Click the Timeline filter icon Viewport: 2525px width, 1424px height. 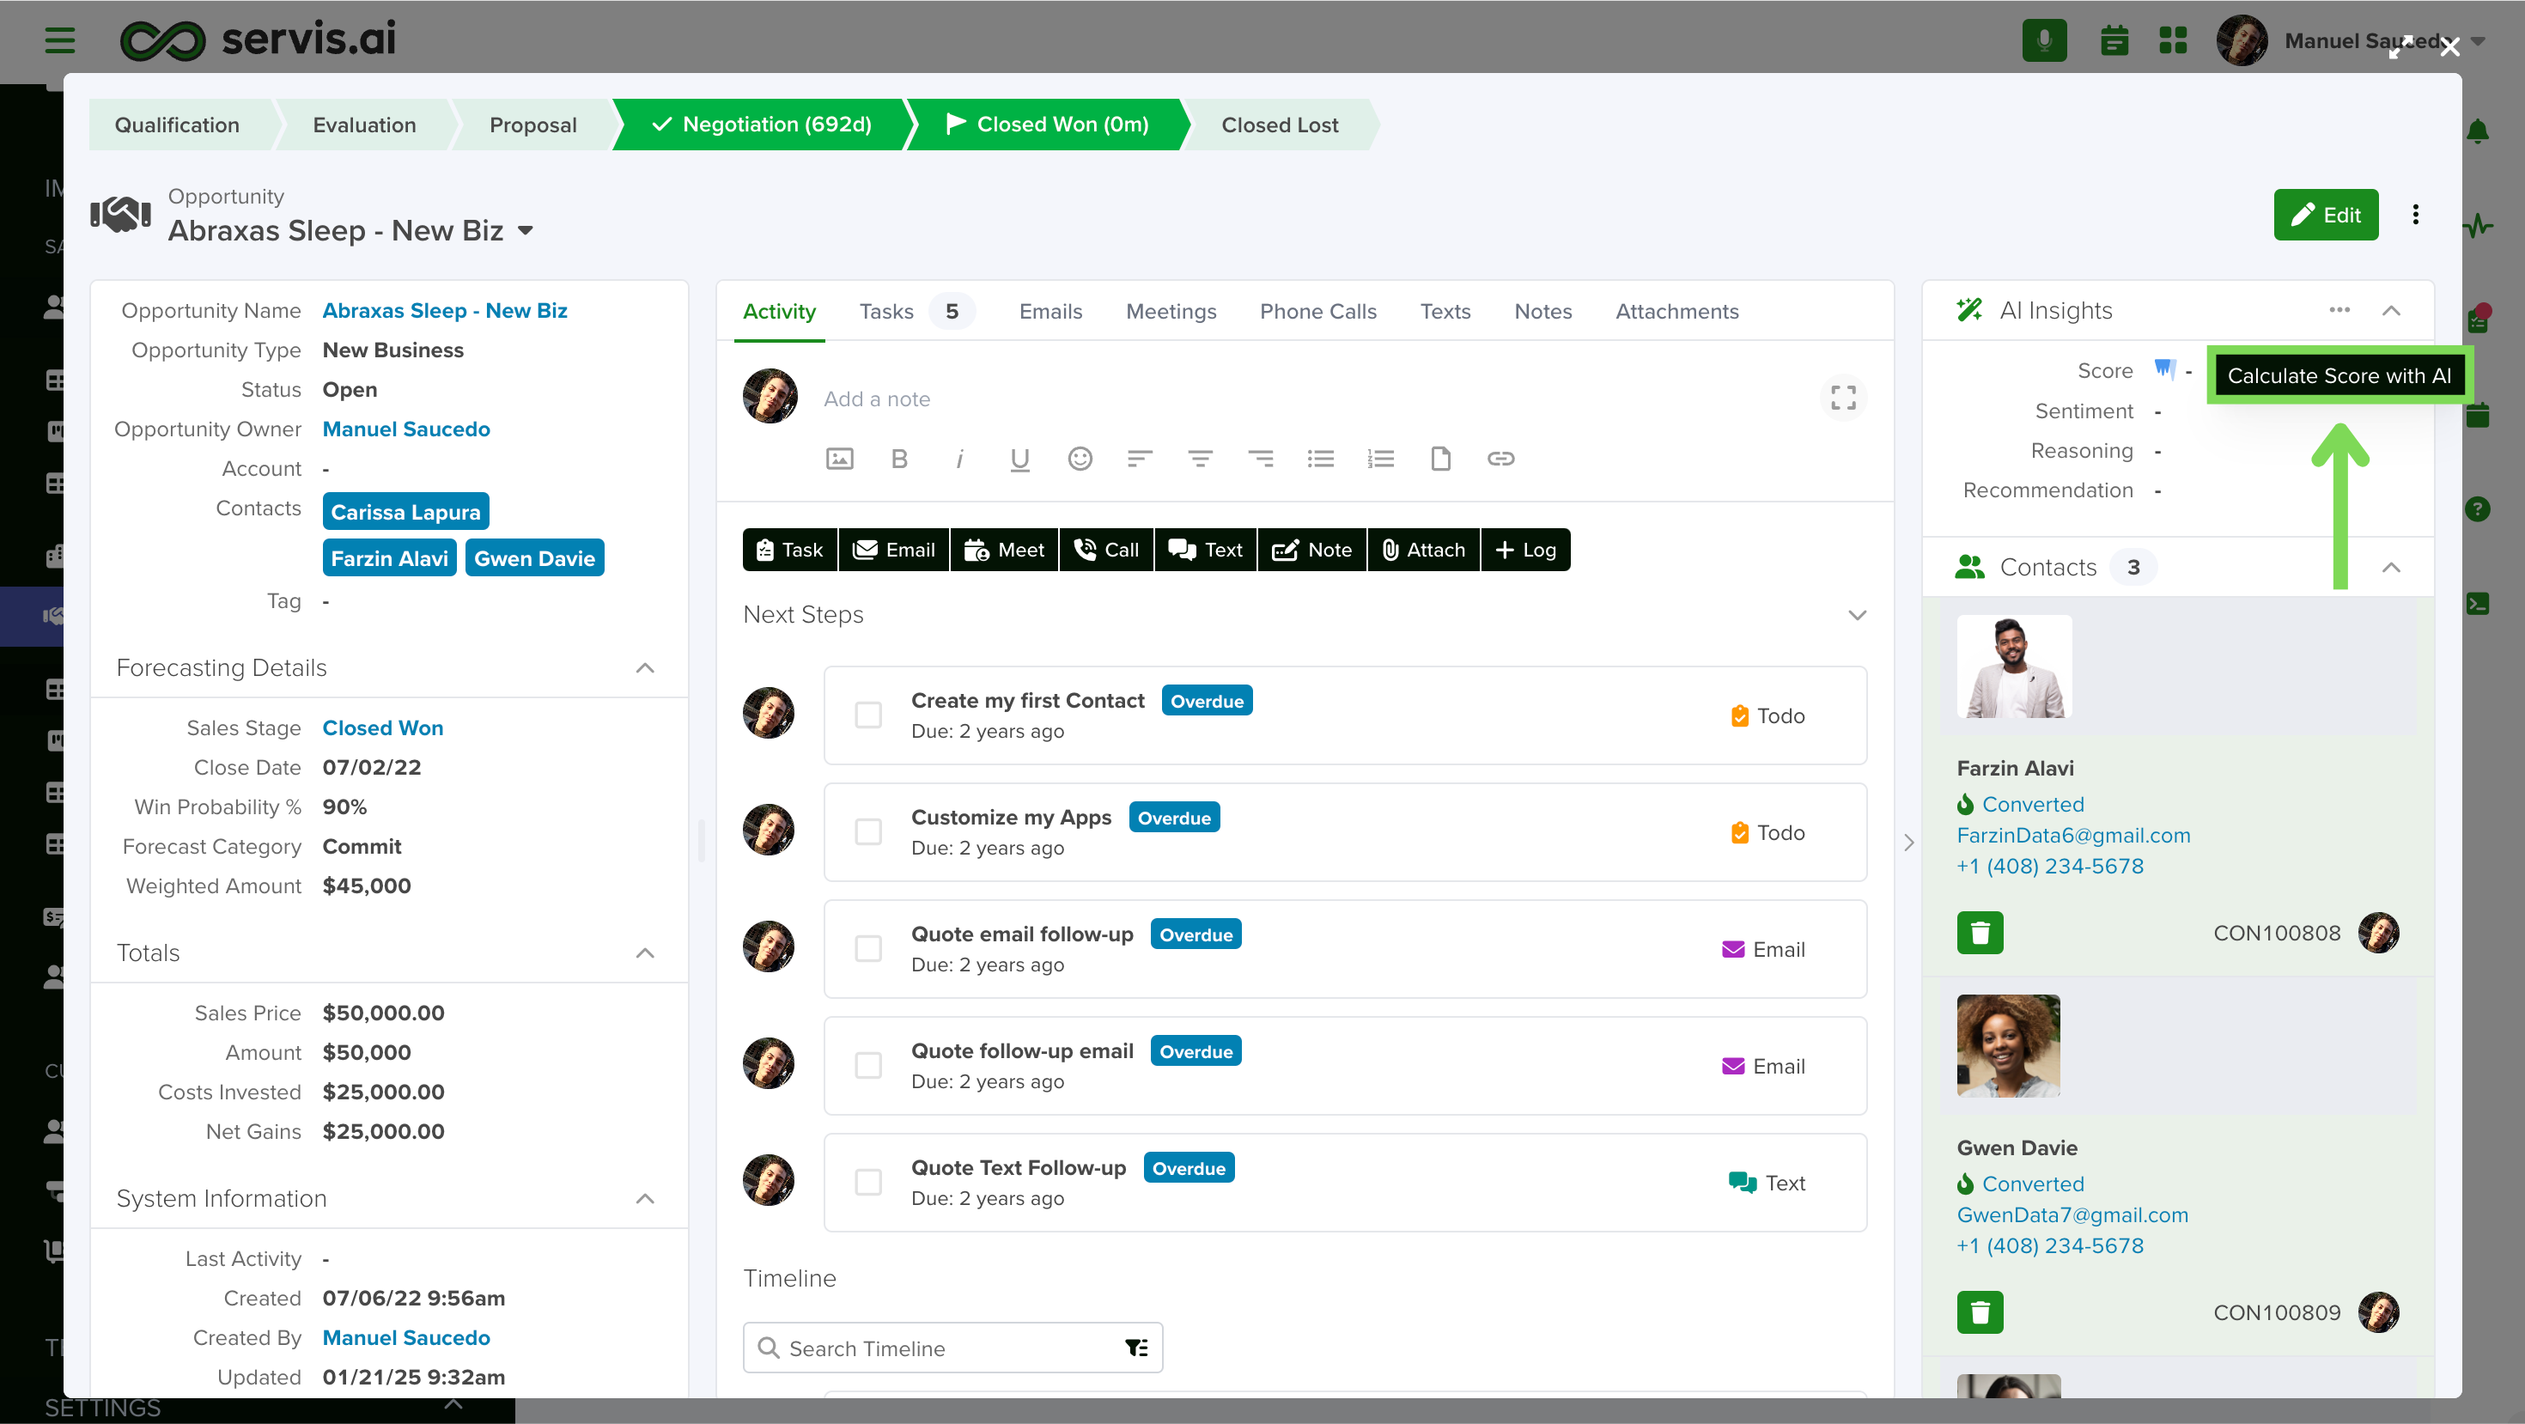click(x=1137, y=1348)
